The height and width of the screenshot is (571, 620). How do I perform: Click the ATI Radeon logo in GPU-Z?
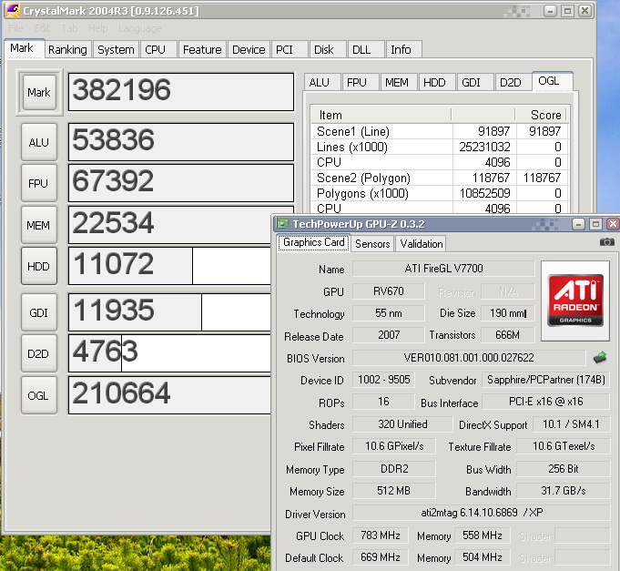575,301
